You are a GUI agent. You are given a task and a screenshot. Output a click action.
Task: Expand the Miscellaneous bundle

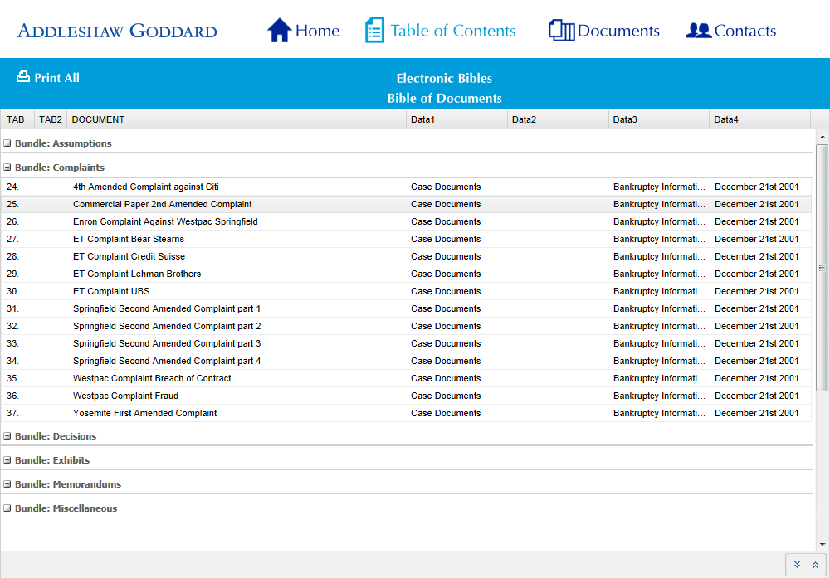(7, 508)
